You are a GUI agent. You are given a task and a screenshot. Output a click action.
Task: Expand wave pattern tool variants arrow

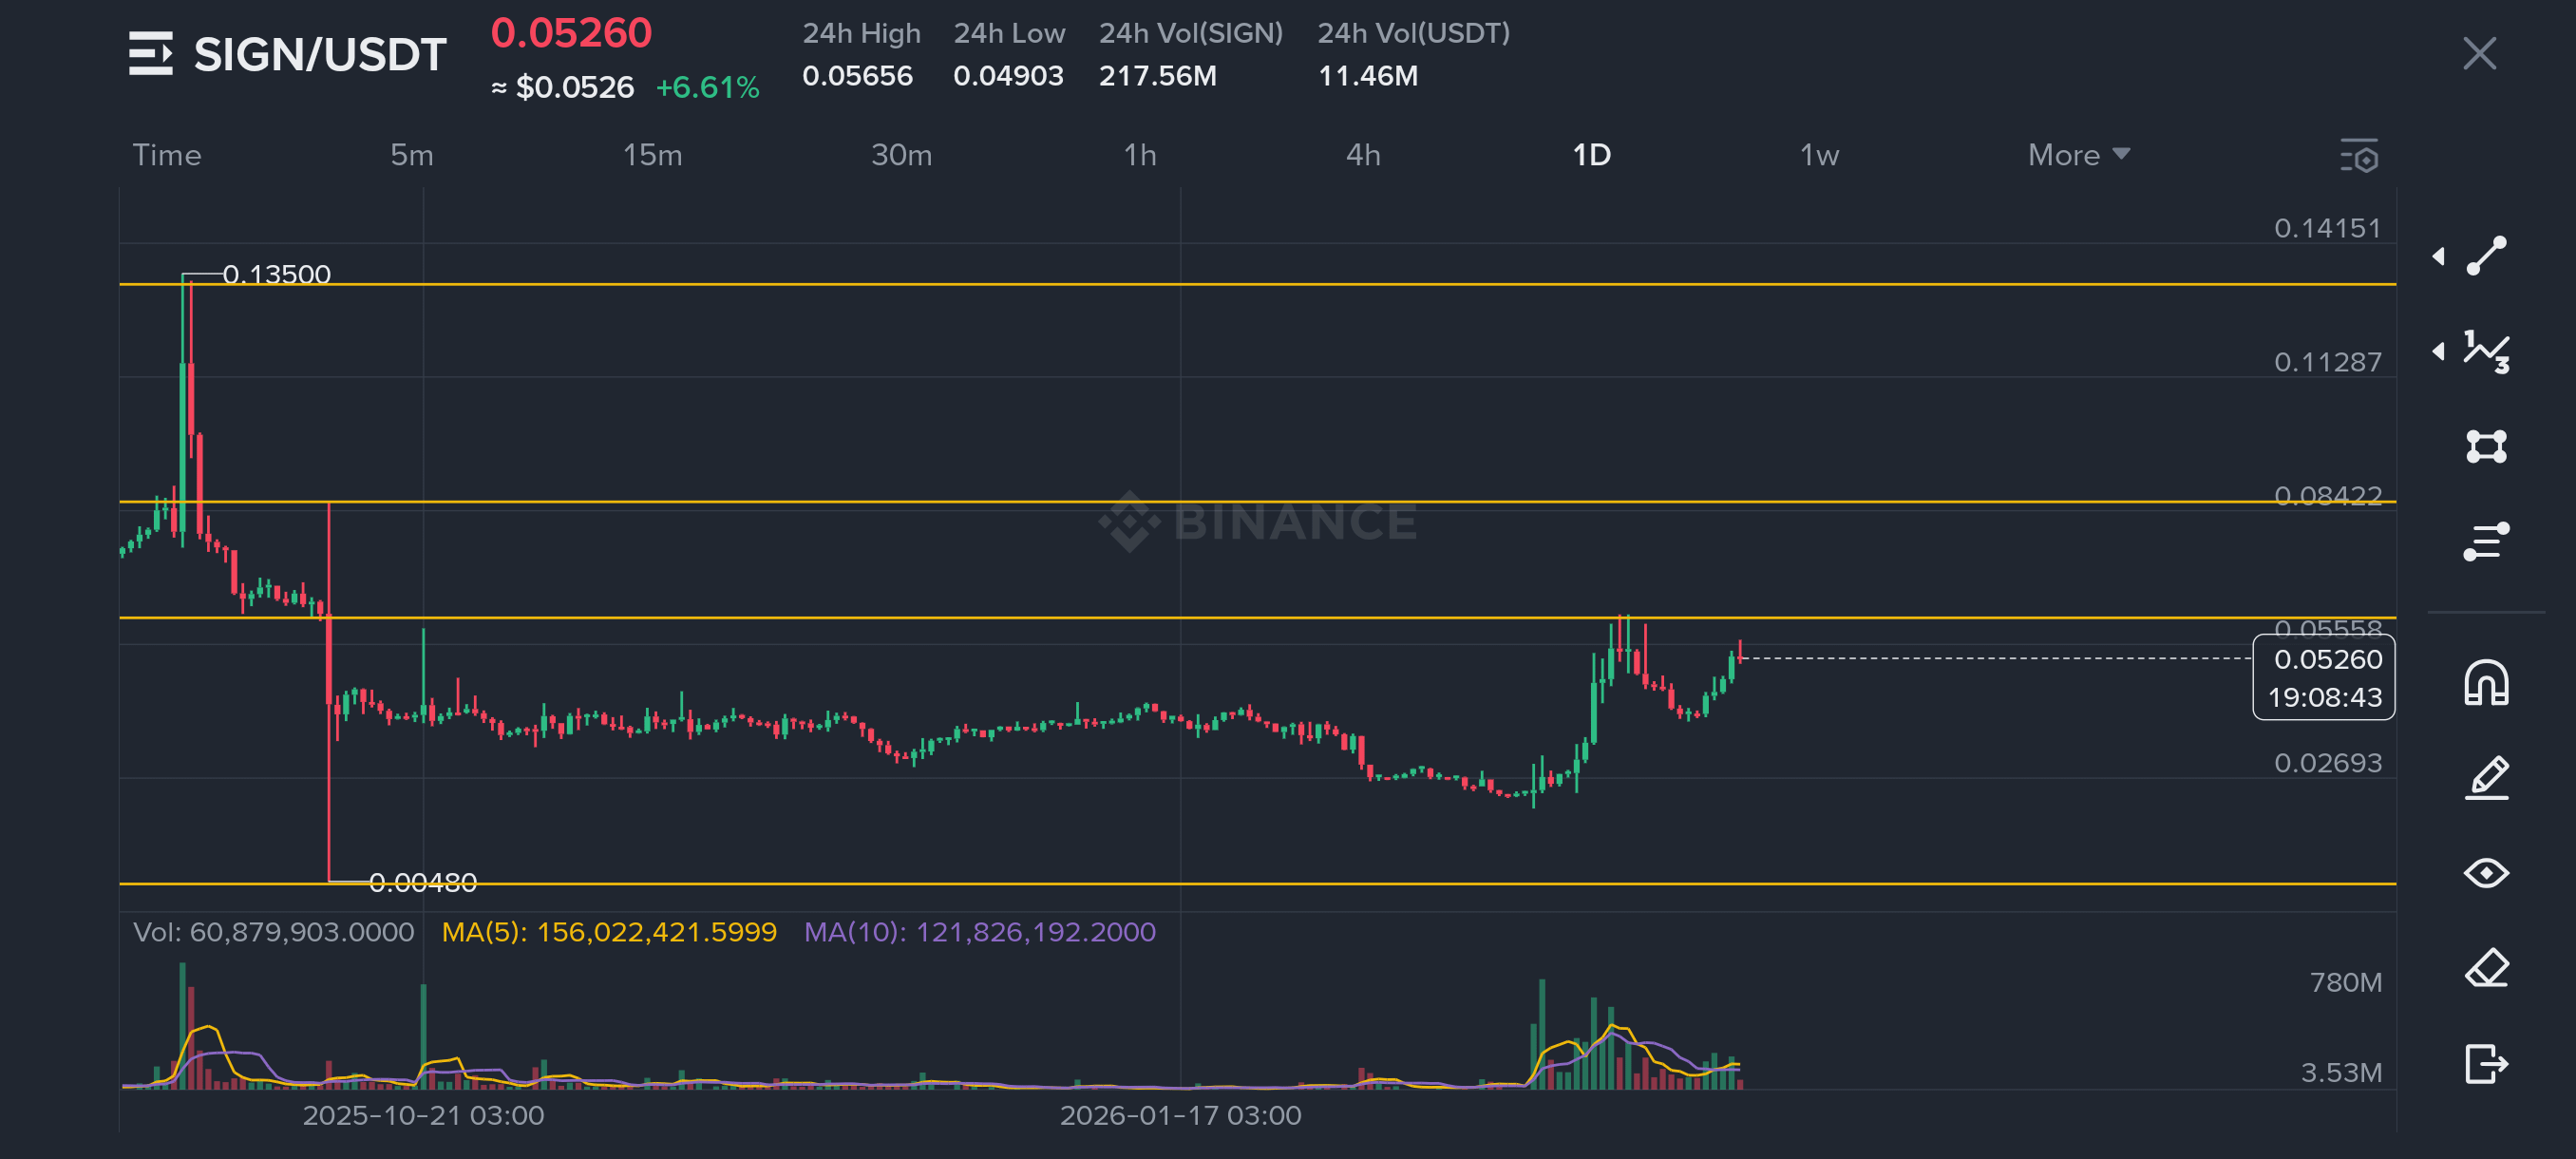(x=2438, y=351)
